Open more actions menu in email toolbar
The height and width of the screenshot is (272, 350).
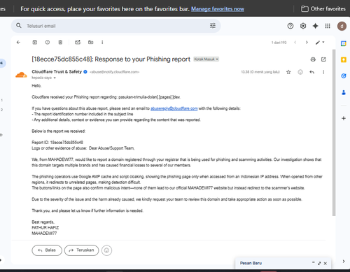[102, 42]
